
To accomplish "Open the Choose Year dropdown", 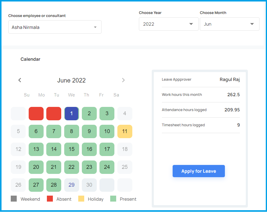I will coord(168,24).
